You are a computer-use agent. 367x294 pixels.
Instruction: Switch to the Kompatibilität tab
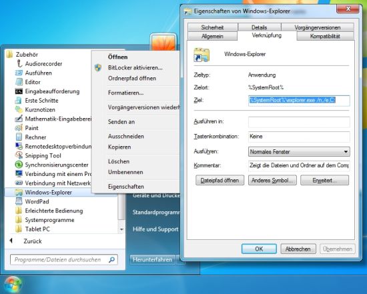(325, 36)
